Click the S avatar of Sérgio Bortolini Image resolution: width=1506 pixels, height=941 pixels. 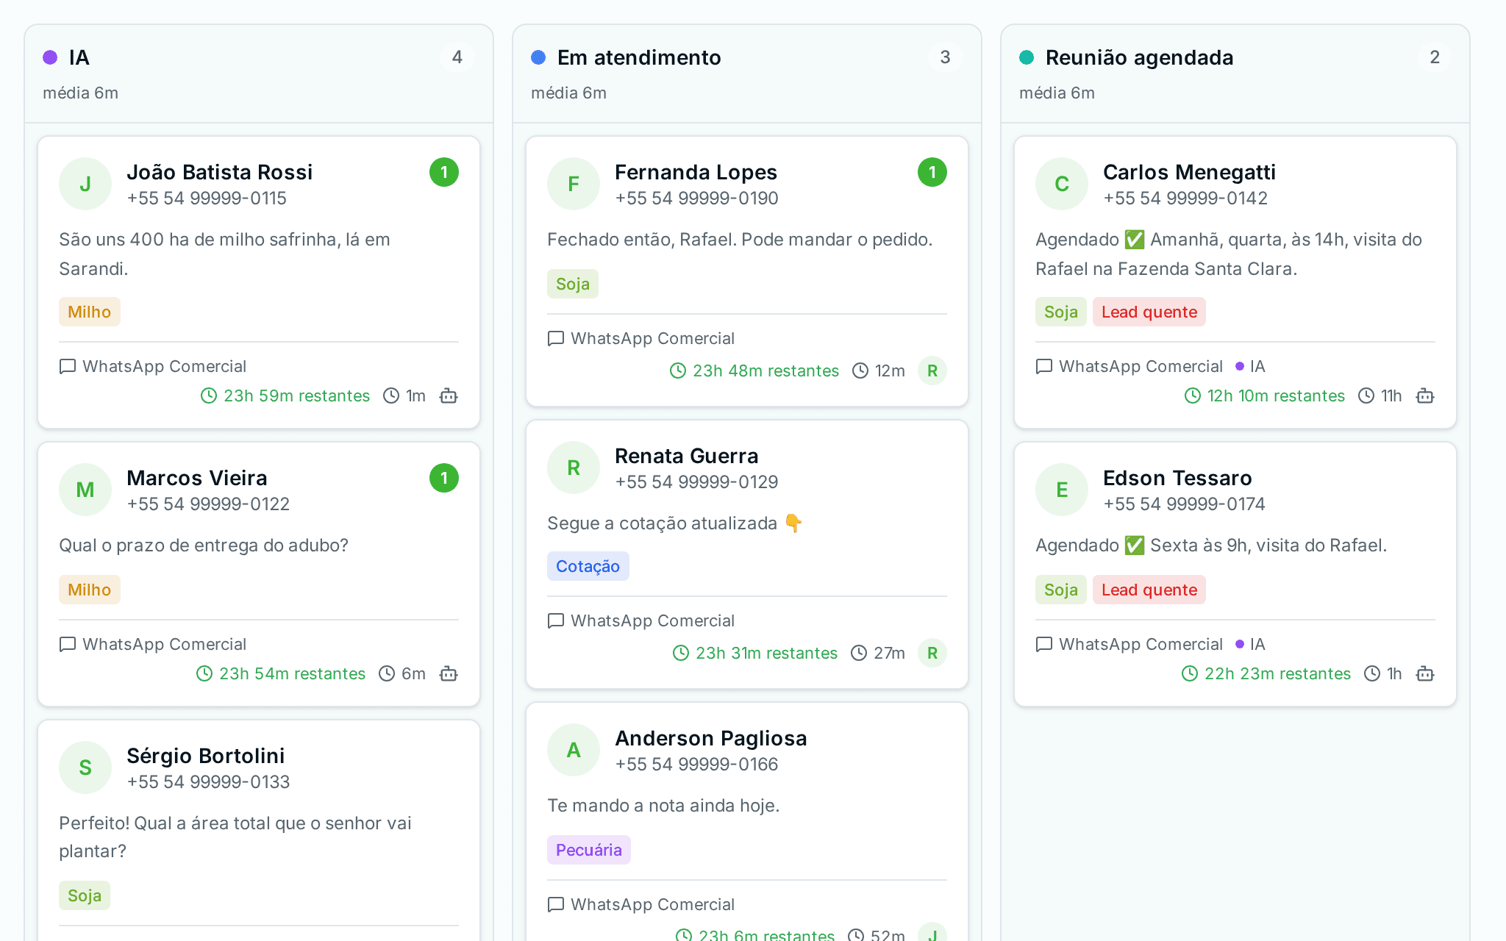(x=85, y=768)
